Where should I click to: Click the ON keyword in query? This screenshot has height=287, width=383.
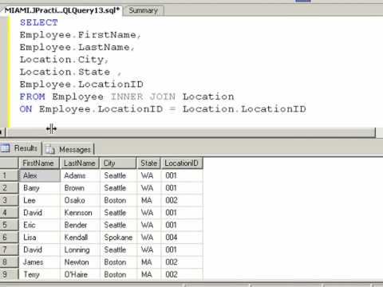point(26,109)
